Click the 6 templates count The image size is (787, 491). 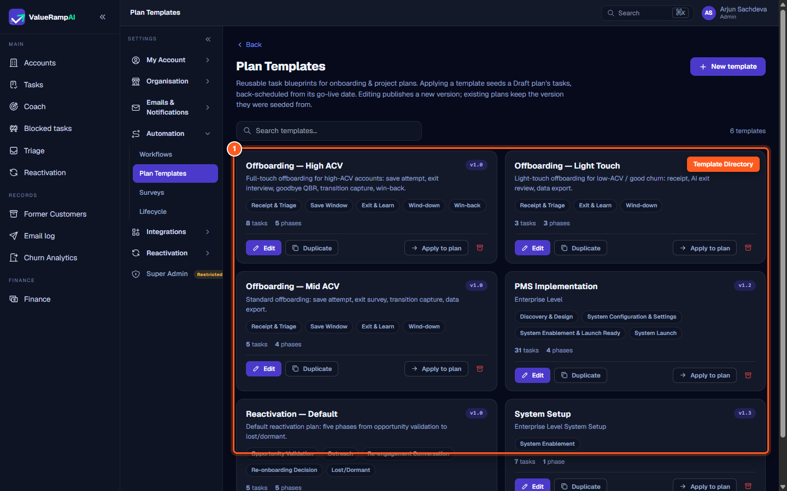pos(748,131)
